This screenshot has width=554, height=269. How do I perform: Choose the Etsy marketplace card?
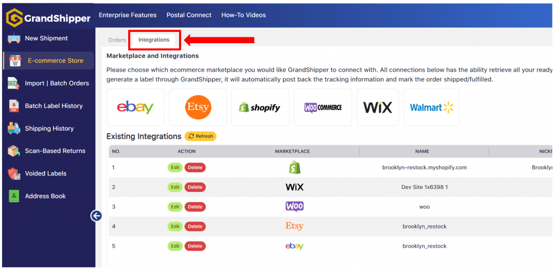198,107
